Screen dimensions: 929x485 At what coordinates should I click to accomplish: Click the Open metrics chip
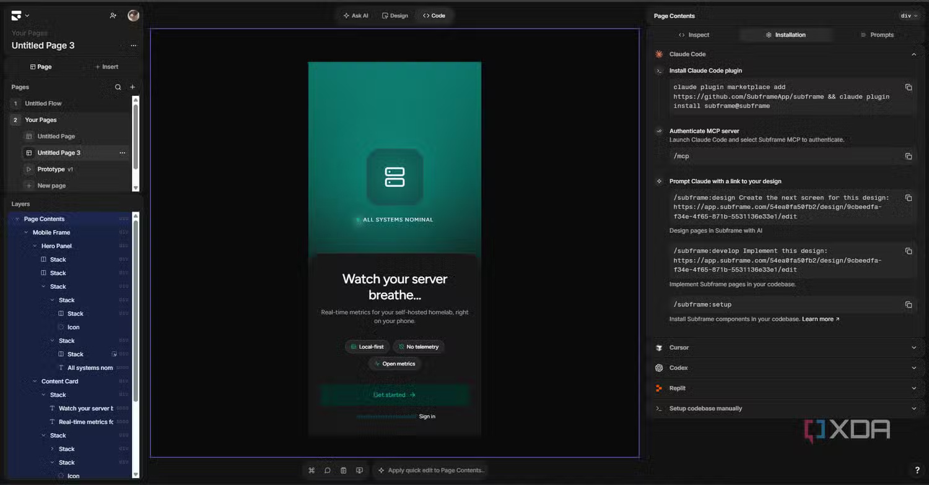(x=395, y=364)
